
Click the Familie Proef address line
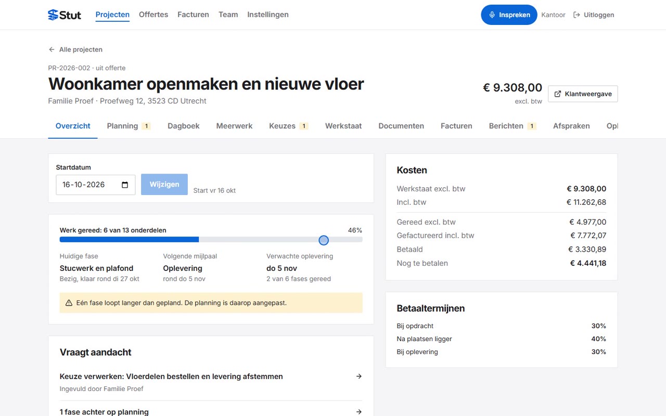pos(127,101)
